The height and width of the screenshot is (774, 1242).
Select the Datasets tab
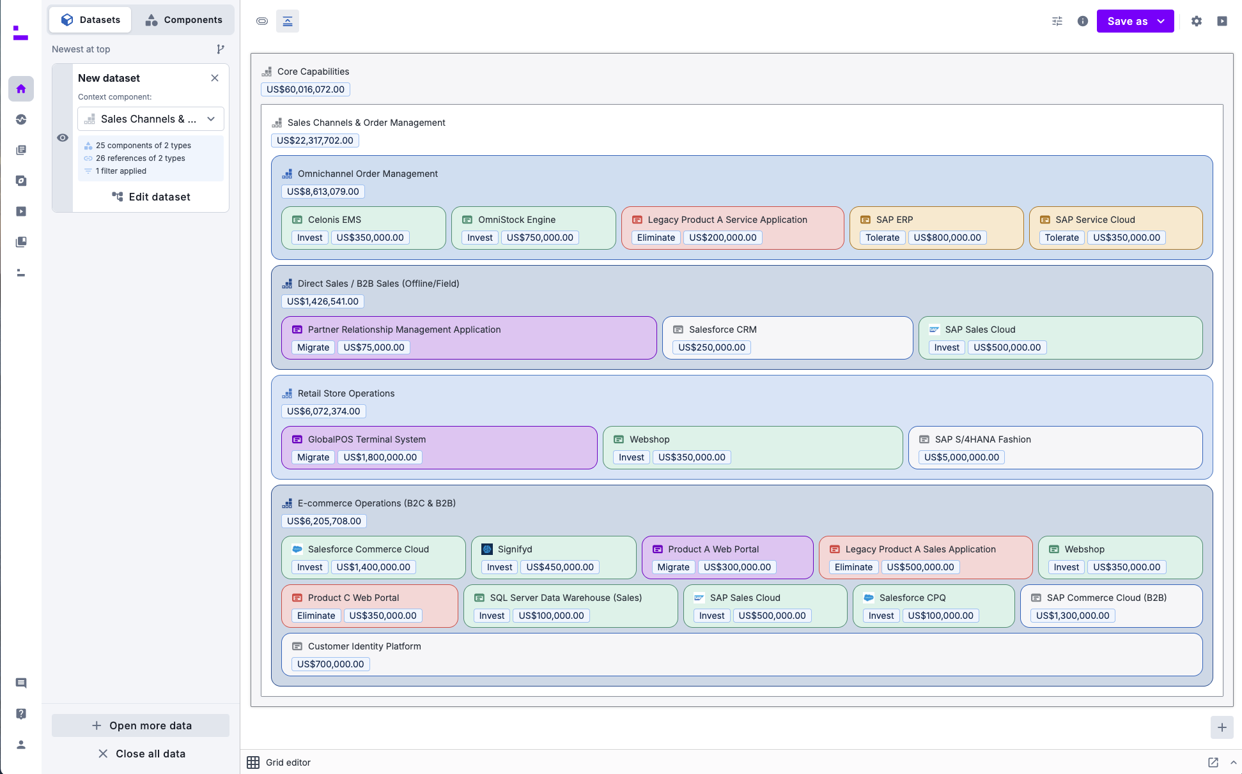(90, 20)
